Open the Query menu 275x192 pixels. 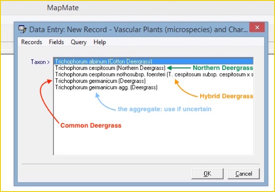[79, 42]
